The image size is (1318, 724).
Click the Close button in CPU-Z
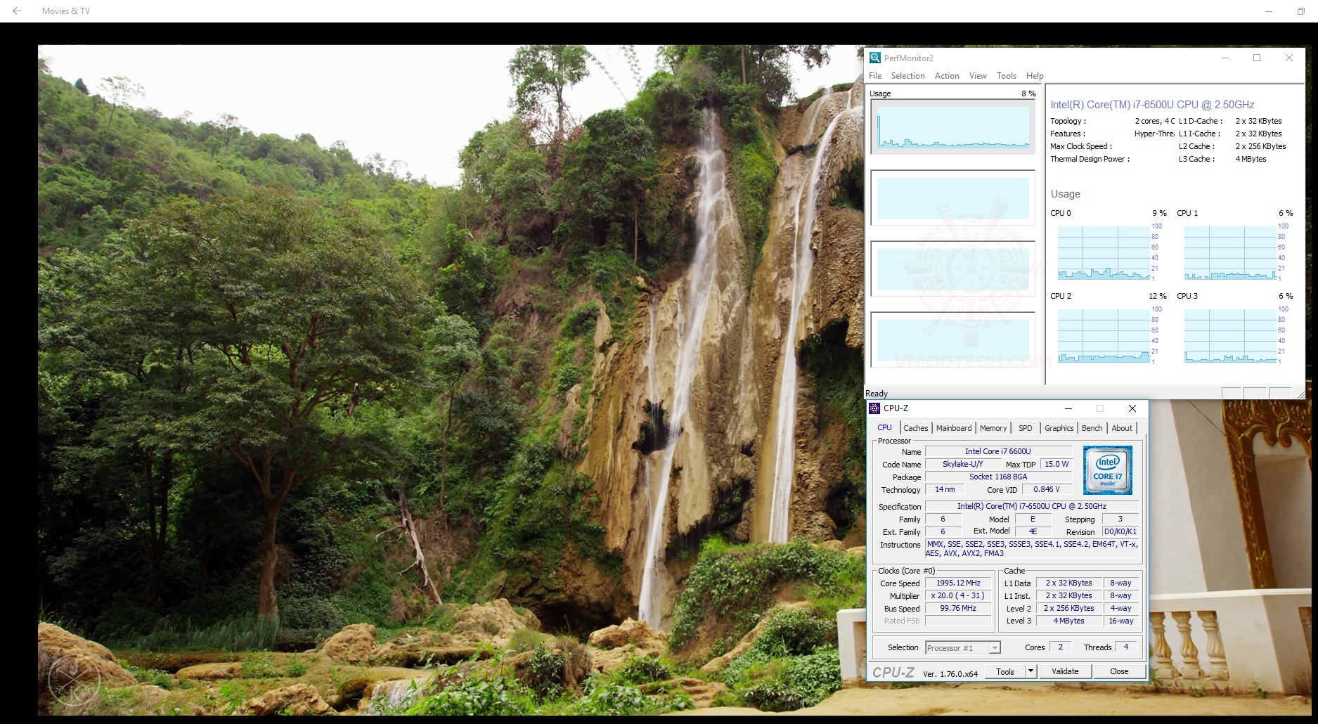click(x=1119, y=672)
